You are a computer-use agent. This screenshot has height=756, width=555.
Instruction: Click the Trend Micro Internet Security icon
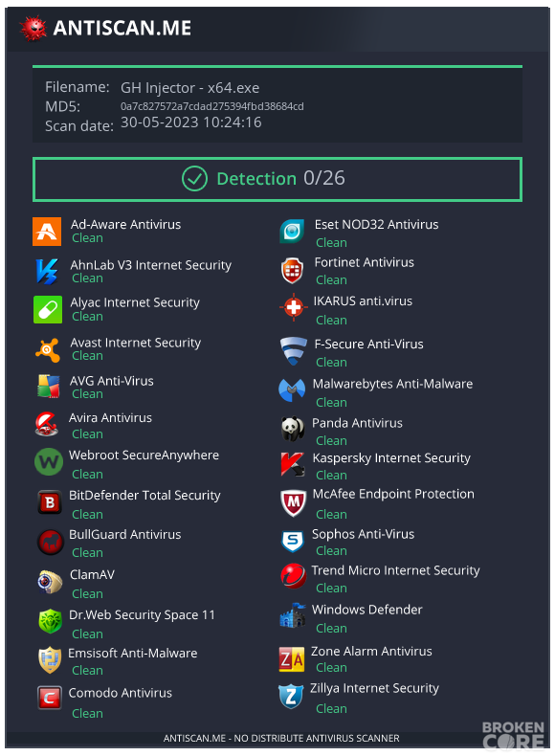[x=294, y=576]
